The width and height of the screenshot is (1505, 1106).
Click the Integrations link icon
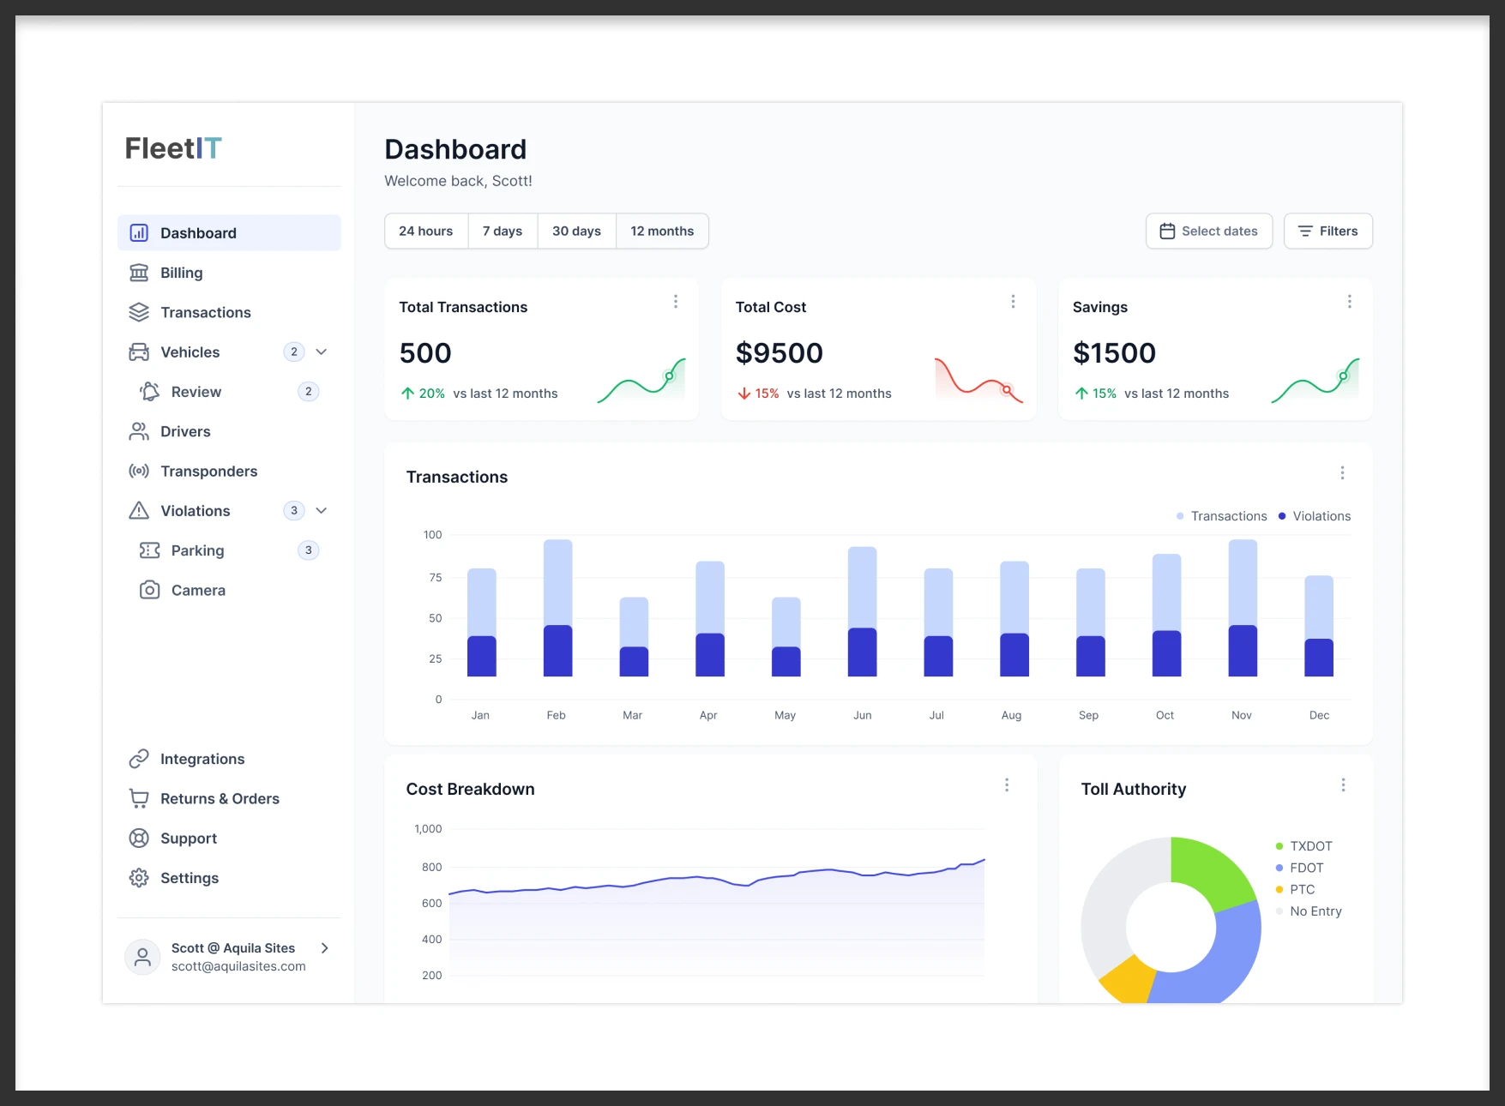pos(139,759)
